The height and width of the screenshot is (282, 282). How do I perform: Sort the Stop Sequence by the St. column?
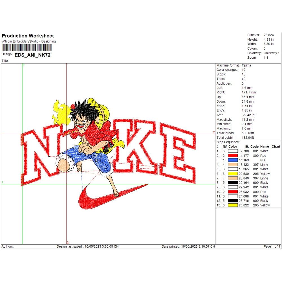point(247,146)
